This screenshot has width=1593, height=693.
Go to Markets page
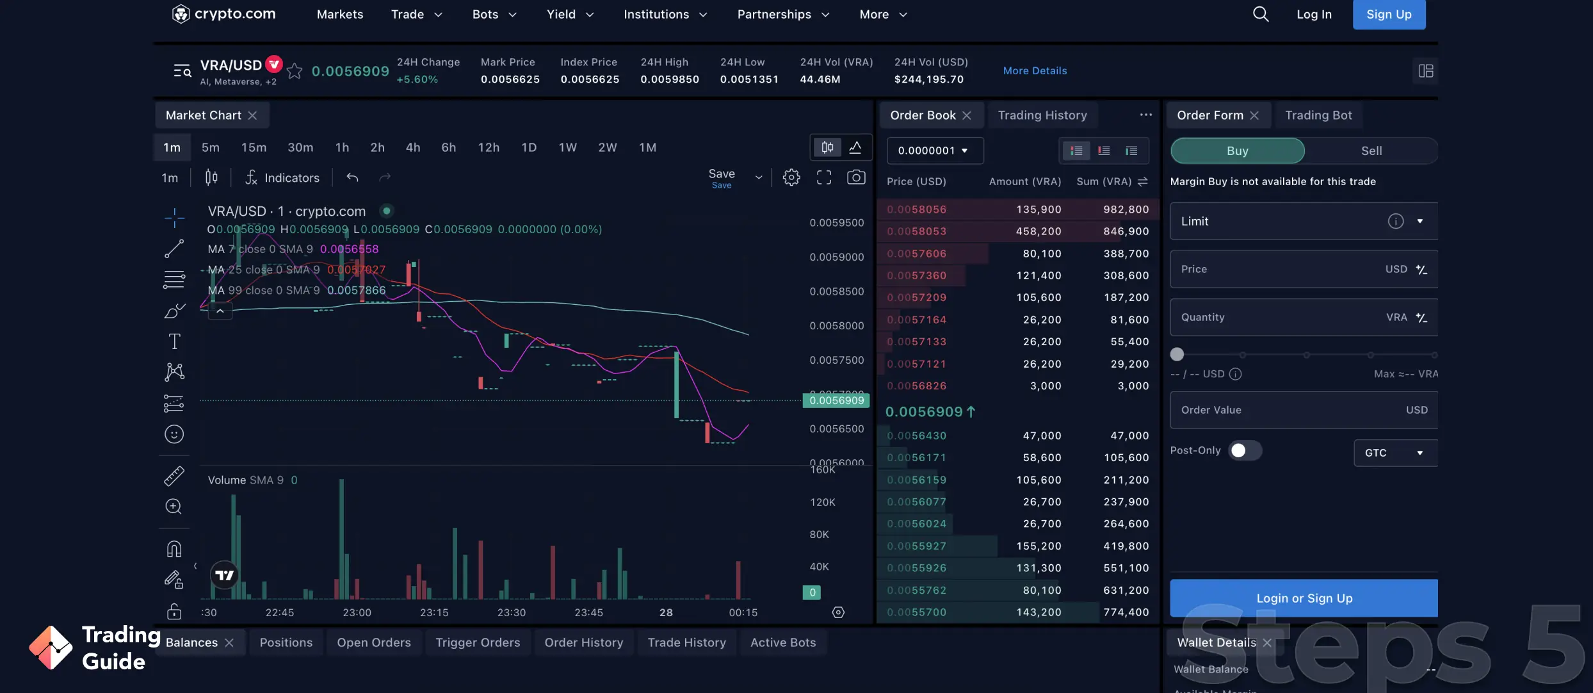coord(339,14)
